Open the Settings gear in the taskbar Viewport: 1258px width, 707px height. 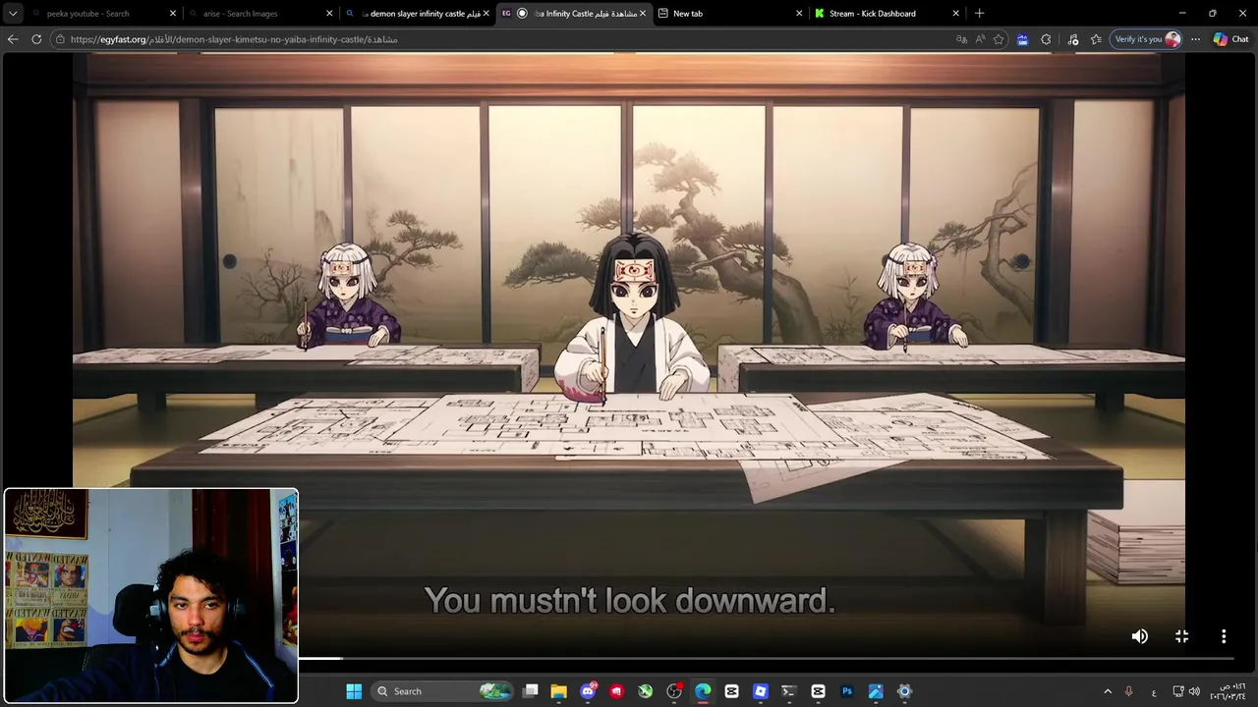(x=904, y=691)
